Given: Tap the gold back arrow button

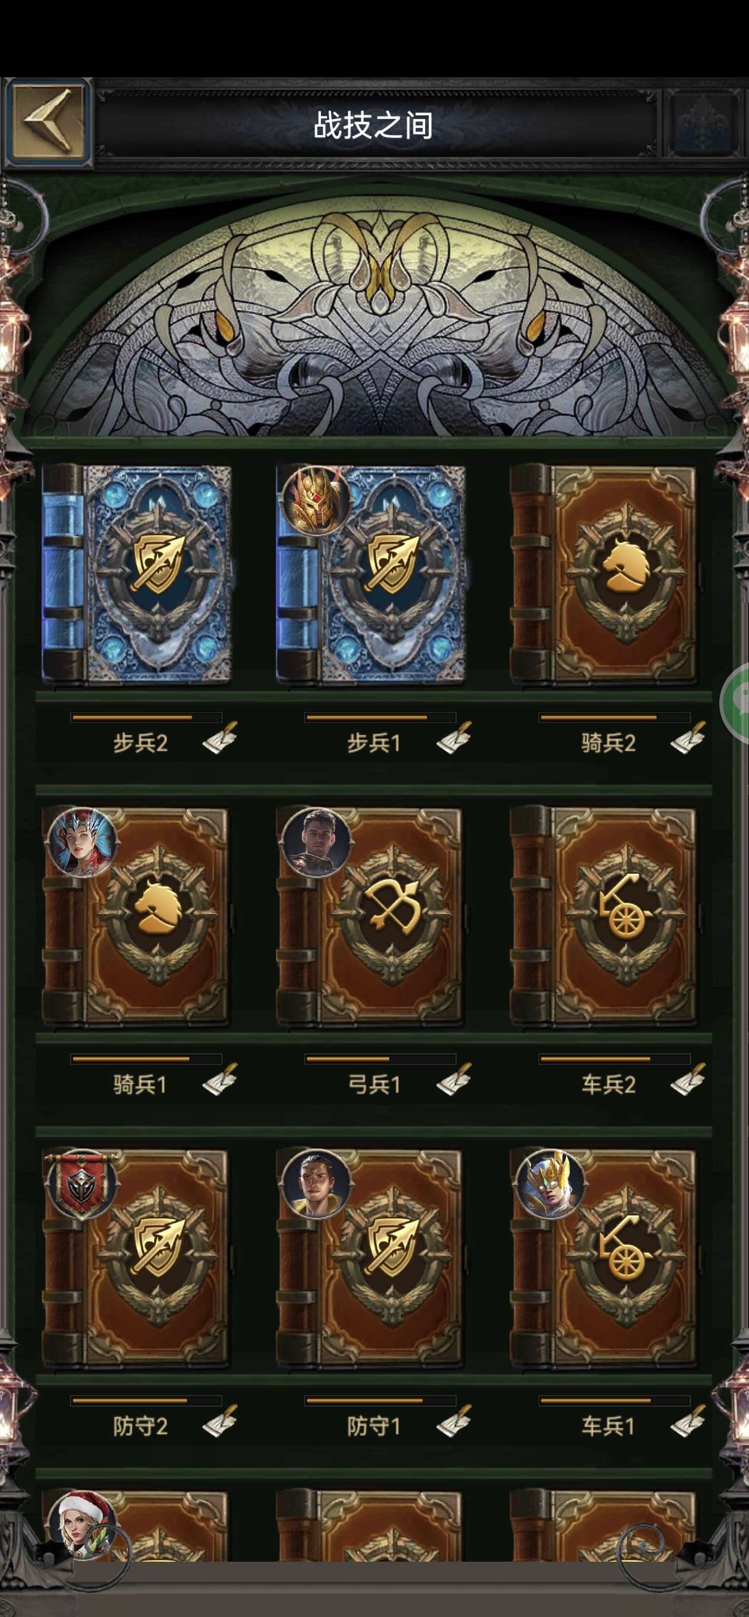Looking at the screenshot, I should click(48, 122).
